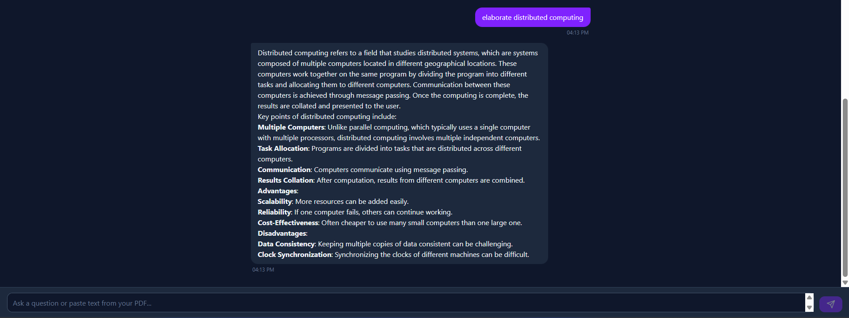This screenshot has width=849, height=318.
Task: Click the purple send message button
Action: (x=830, y=304)
